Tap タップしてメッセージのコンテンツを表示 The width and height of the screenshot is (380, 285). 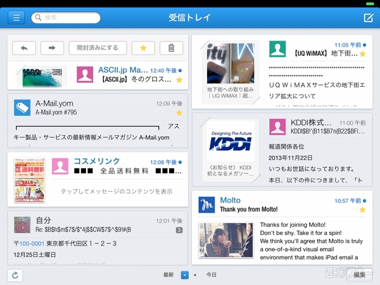pyautogui.click(x=117, y=191)
